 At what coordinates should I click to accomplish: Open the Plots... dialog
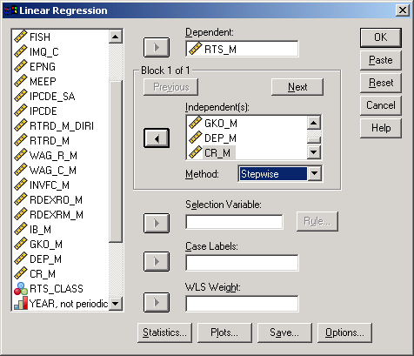coord(224,332)
